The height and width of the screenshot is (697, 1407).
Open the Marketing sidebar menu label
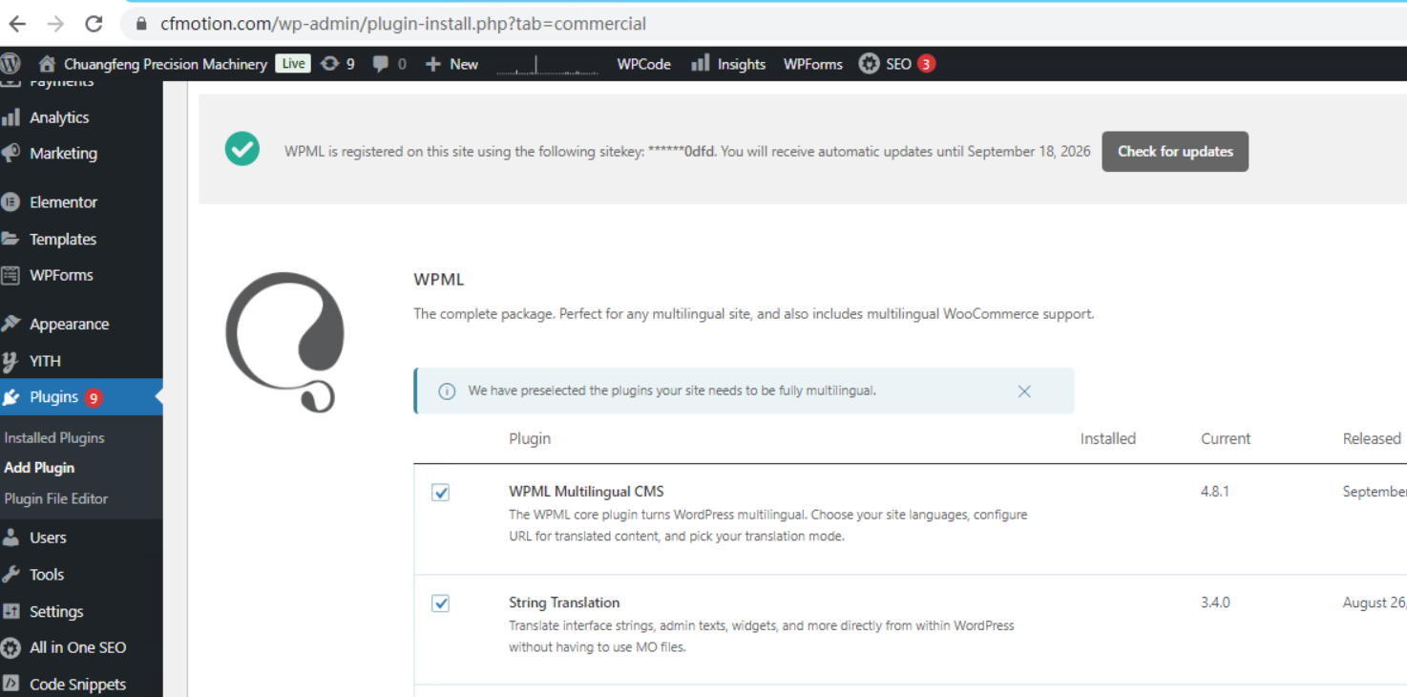[x=63, y=153]
